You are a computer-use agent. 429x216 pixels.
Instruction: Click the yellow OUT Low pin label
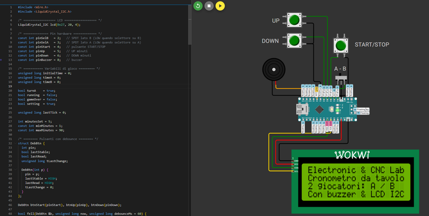pyautogui.click(x=317, y=90)
